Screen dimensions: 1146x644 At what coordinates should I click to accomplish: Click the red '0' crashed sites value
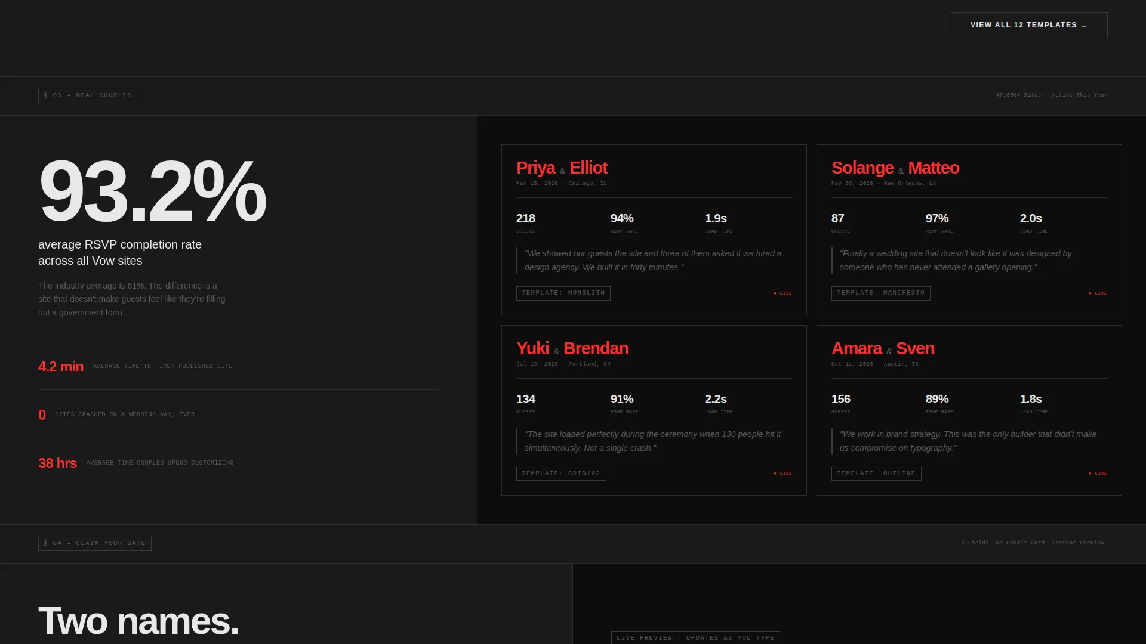42,415
